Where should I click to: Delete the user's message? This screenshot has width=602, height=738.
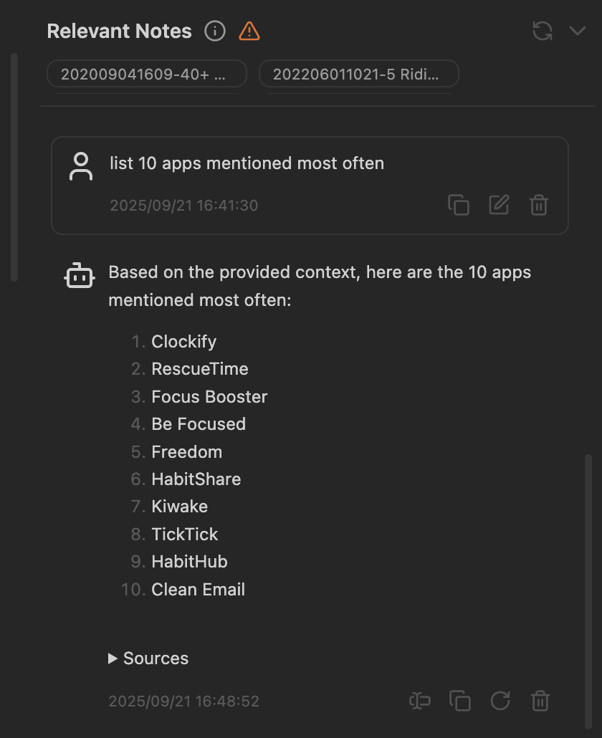coord(539,205)
